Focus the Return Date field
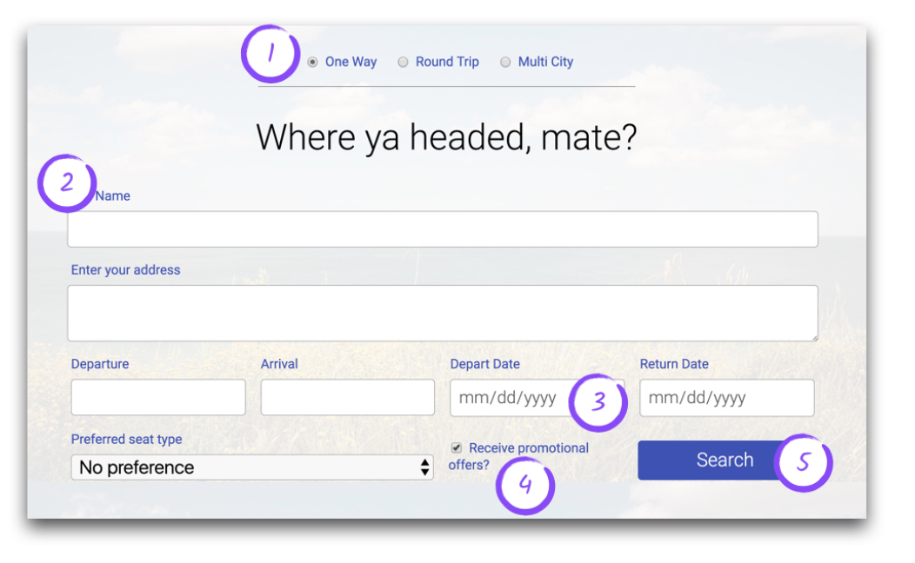915x563 pixels. (726, 398)
